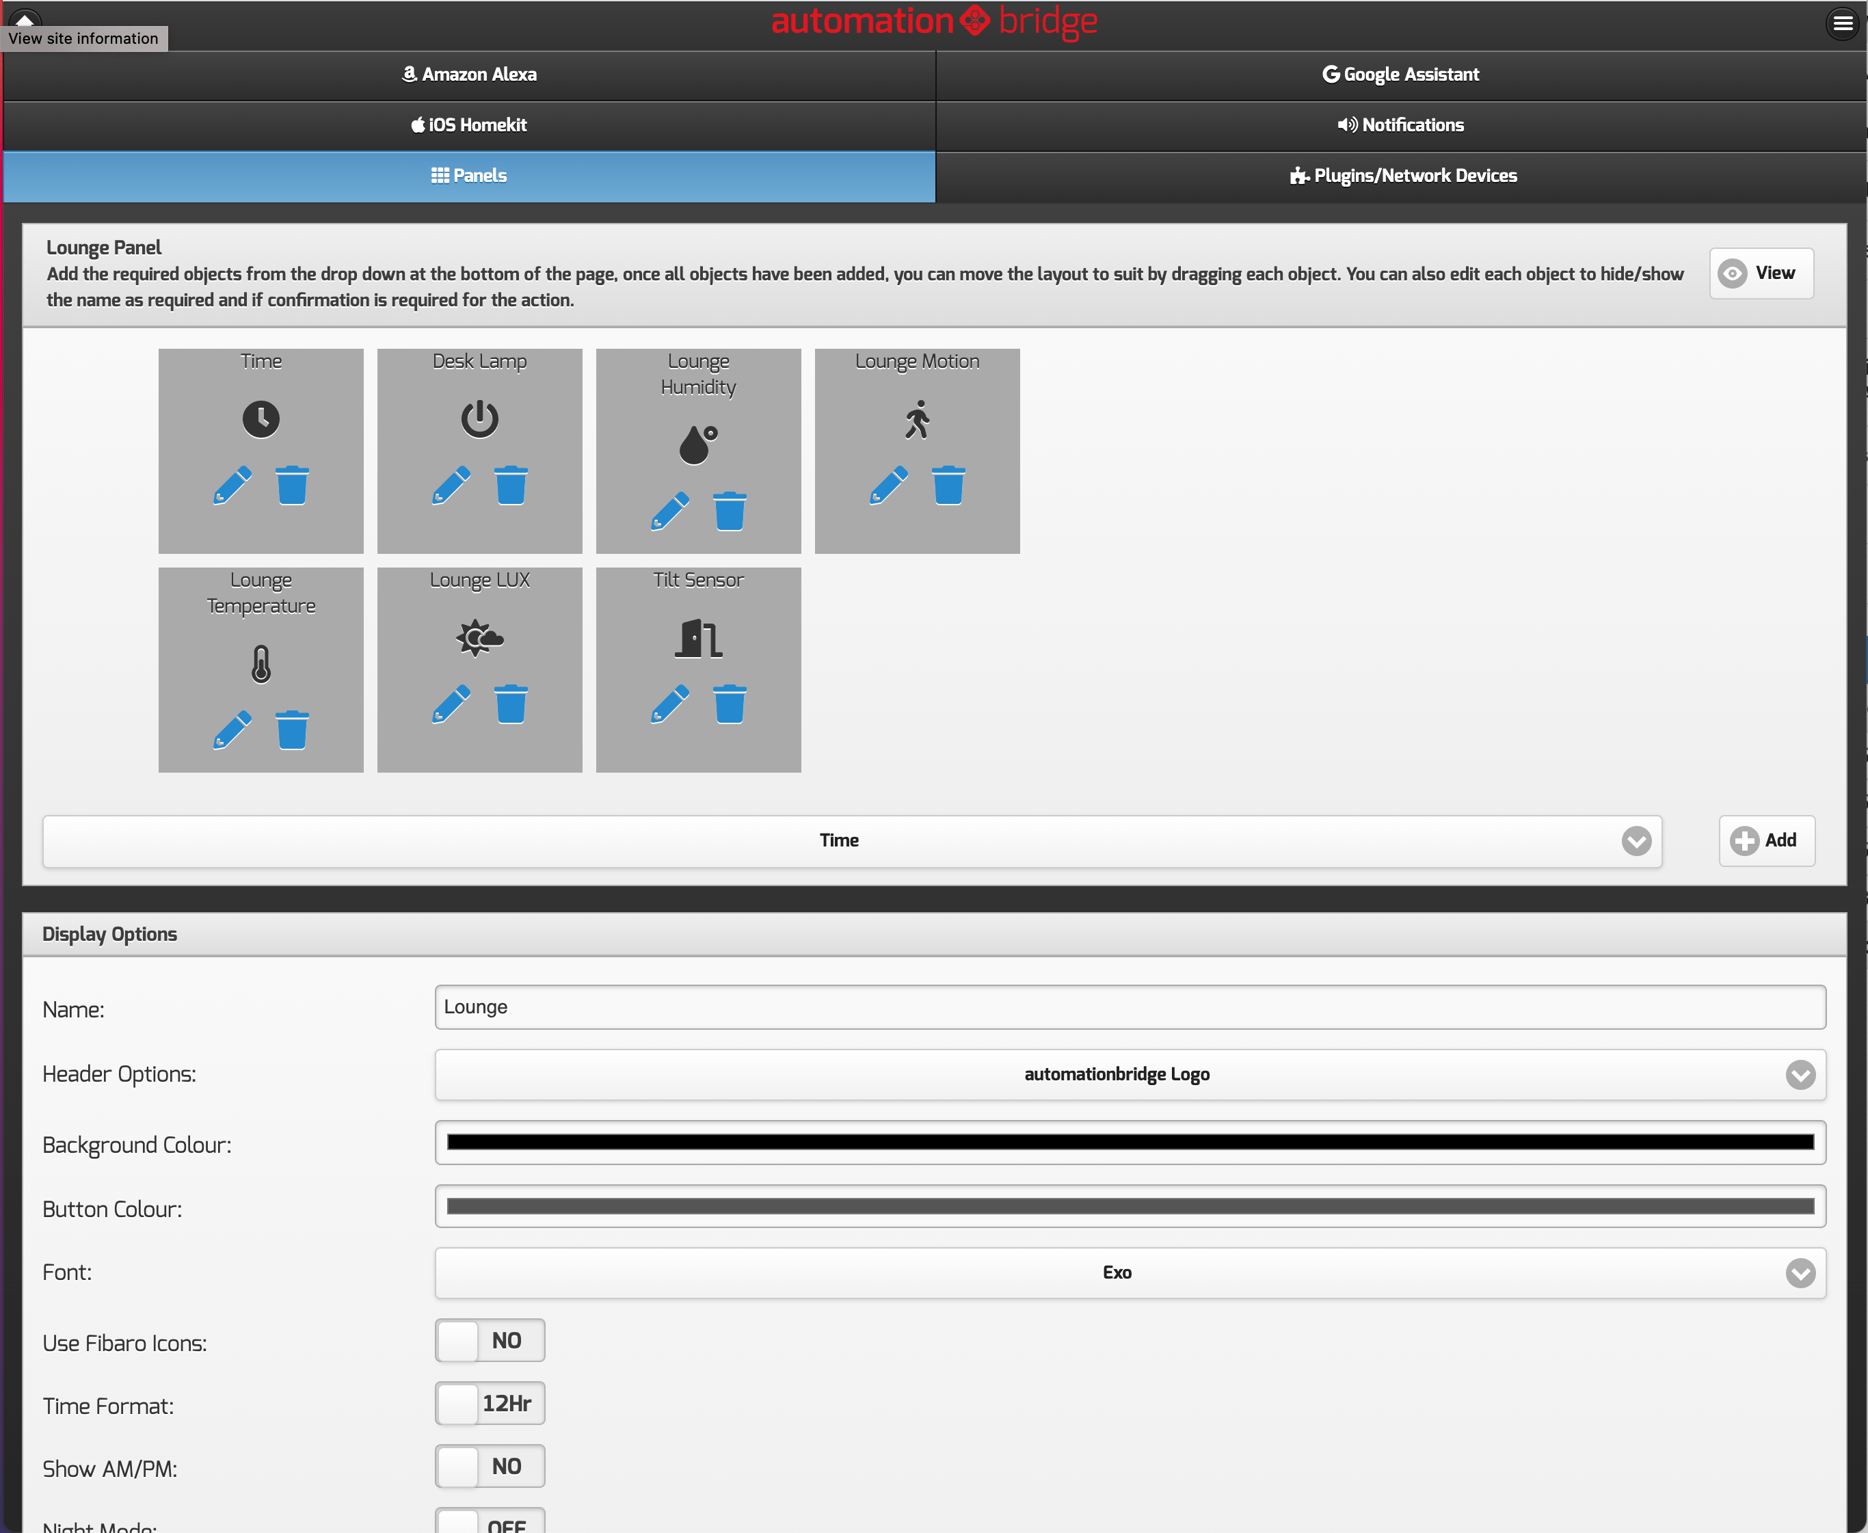Click the View button for Lounge Panel
1868x1533 pixels.
(1760, 273)
